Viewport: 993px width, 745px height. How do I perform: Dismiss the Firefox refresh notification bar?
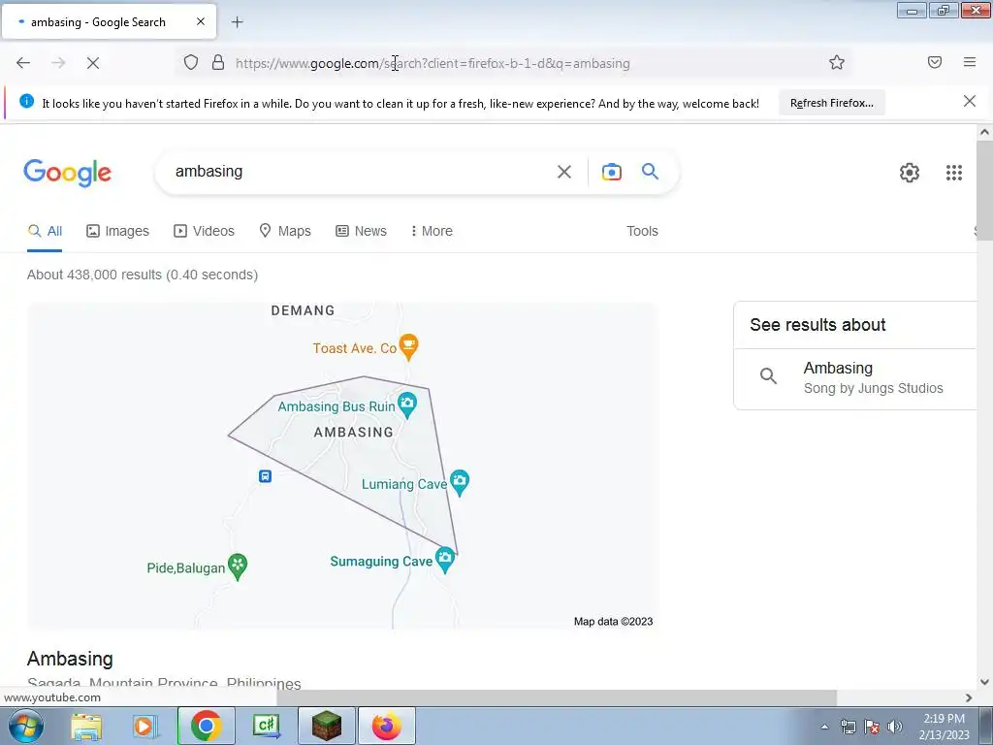pyautogui.click(x=969, y=101)
